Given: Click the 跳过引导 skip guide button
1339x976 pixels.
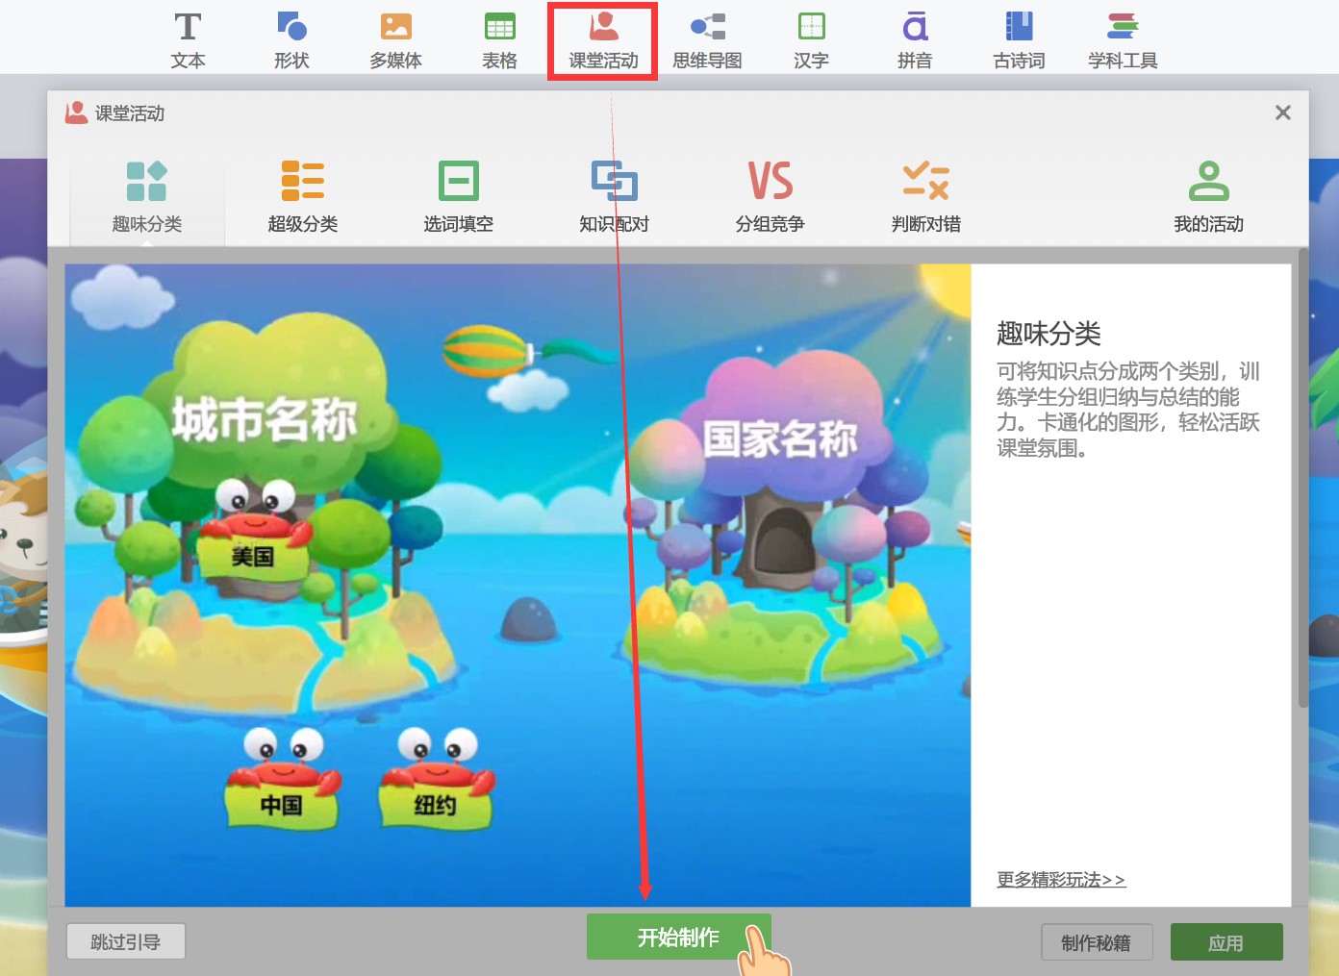Looking at the screenshot, I should (x=126, y=941).
